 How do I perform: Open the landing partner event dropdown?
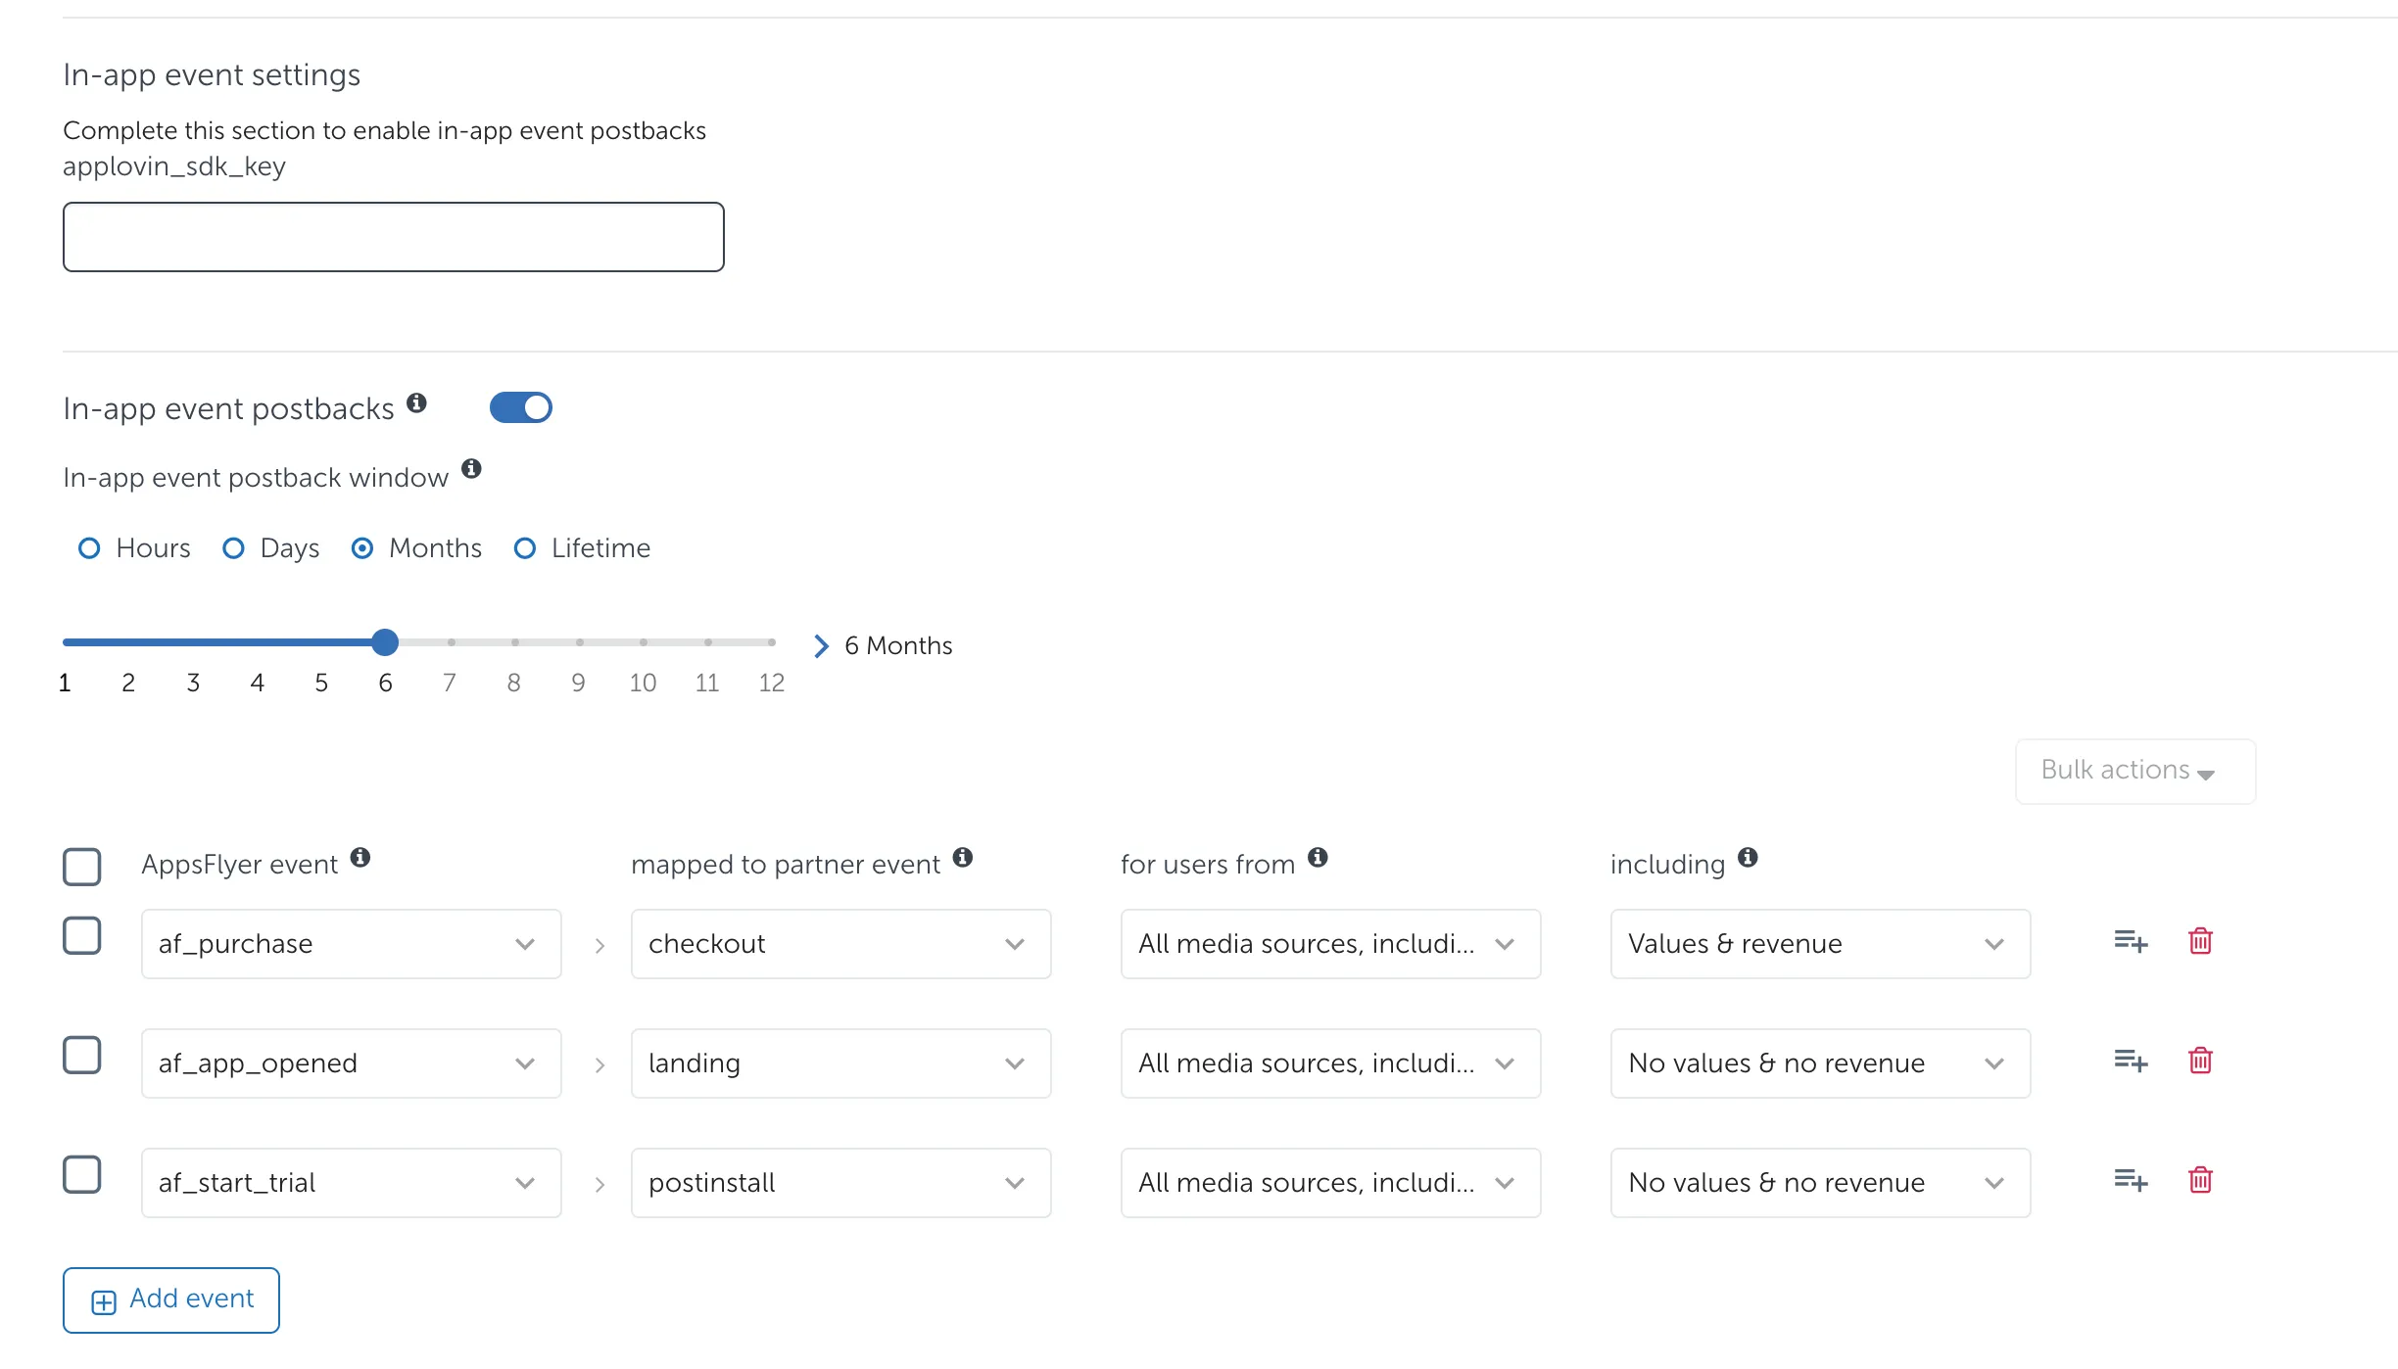[841, 1063]
